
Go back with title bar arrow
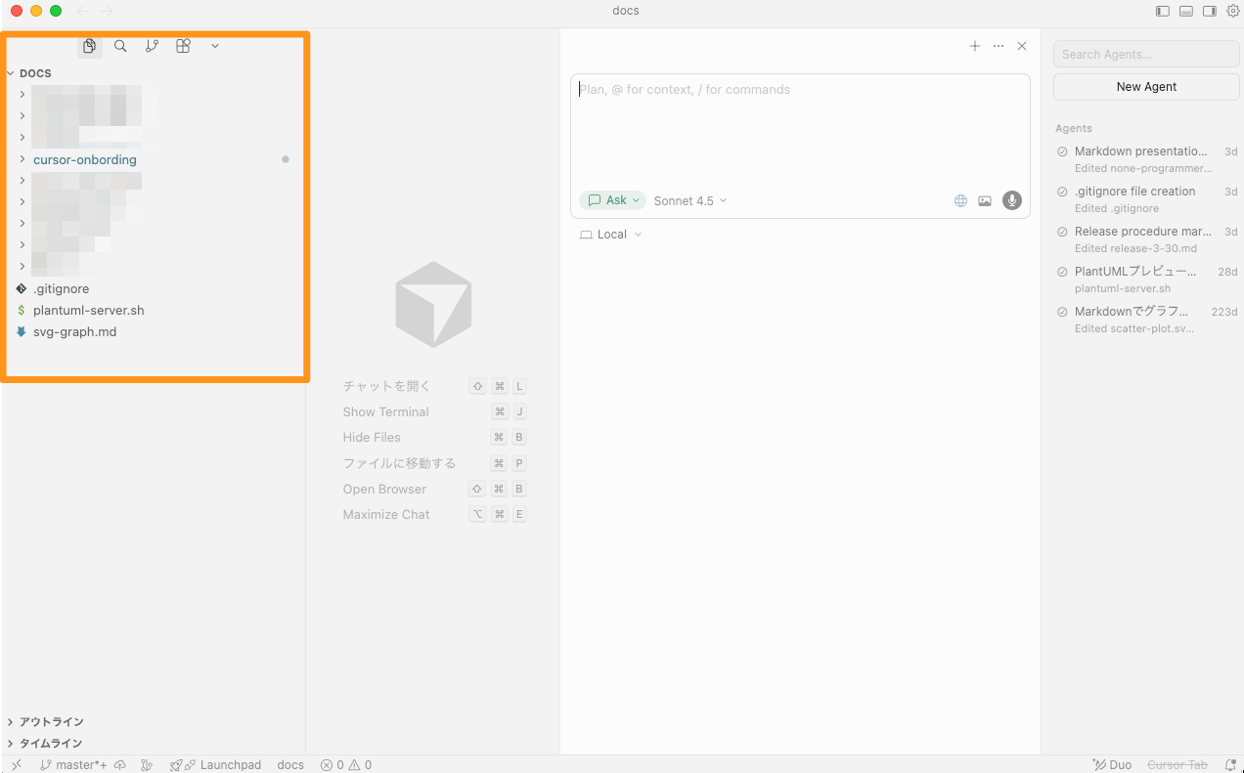(83, 11)
